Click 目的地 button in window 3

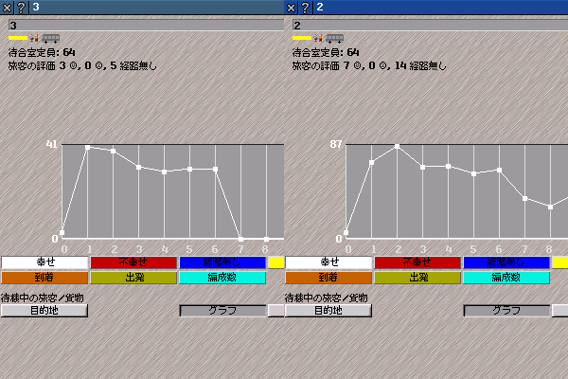pyautogui.click(x=44, y=311)
